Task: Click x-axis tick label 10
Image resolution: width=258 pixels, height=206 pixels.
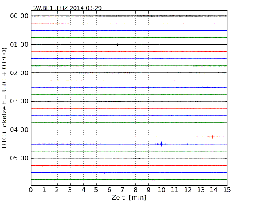Action: tap(162, 190)
